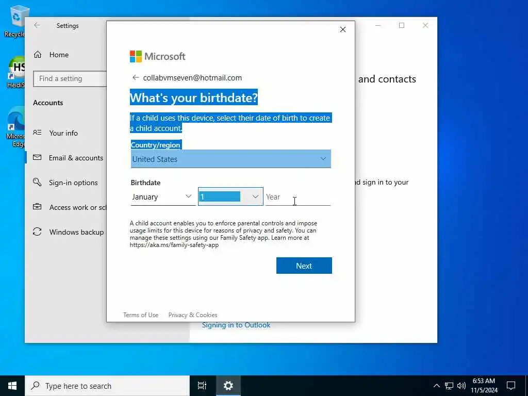Open the Microsoft Edge desktop shortcut
Viewport: 528px width, 396px height.
(15, 126)
